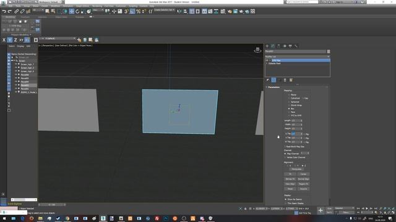Switch to the Motion command panel tab

285,46
